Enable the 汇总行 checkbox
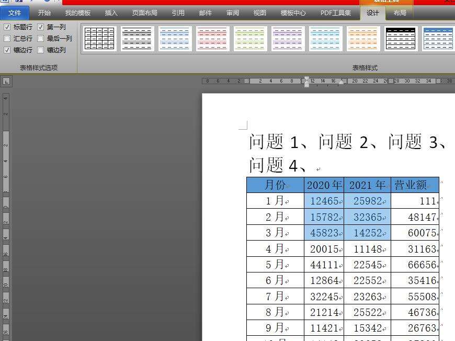Screen dimensions: 455x341 click(x=7, y=39)
